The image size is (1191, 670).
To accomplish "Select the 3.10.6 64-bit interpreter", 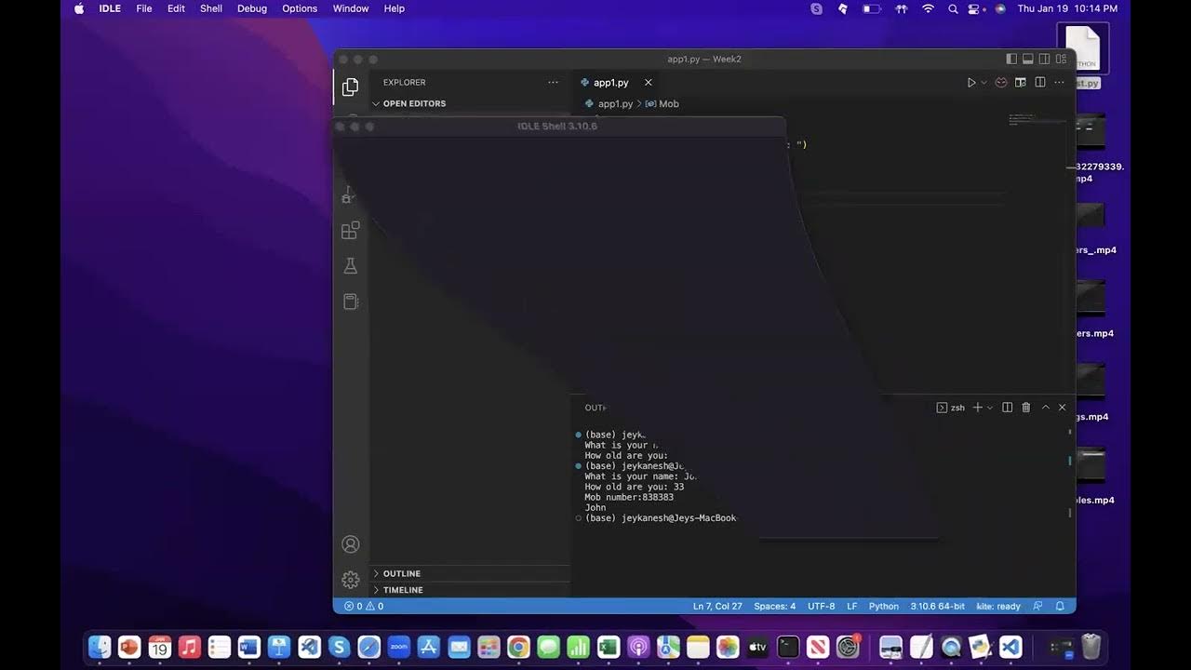I will click(937, 606).
